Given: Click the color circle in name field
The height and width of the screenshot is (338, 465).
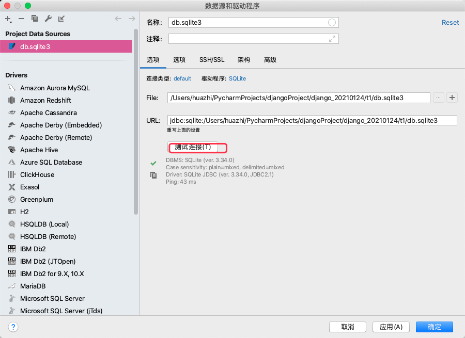Looking at the screenshot, I should coord(332,23).
